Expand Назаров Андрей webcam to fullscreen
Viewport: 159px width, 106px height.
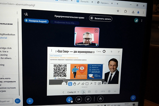tap(96, 30)
